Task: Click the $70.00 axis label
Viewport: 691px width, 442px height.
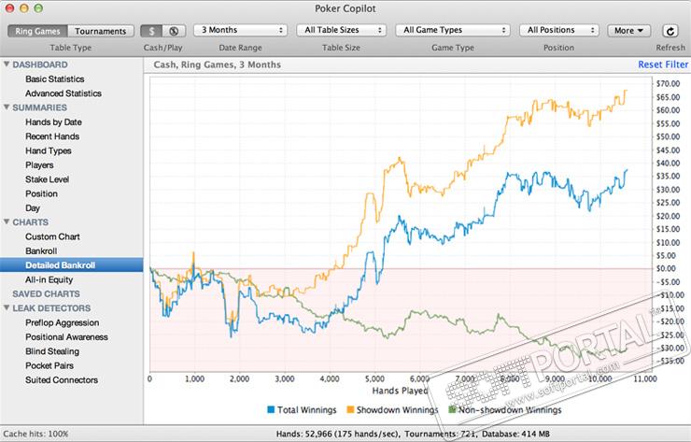Action: click(x=668, y=83)
